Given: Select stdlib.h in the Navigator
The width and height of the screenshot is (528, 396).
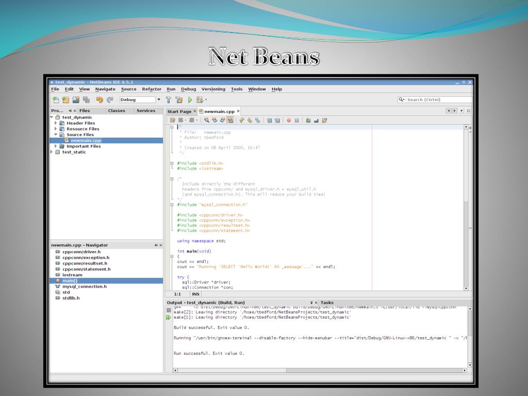Looking at the screenshot, I should tap(71, 298).
